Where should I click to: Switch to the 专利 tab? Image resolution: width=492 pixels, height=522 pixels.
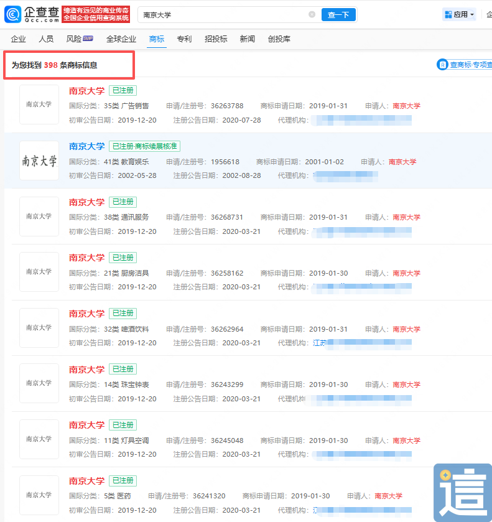184,39
